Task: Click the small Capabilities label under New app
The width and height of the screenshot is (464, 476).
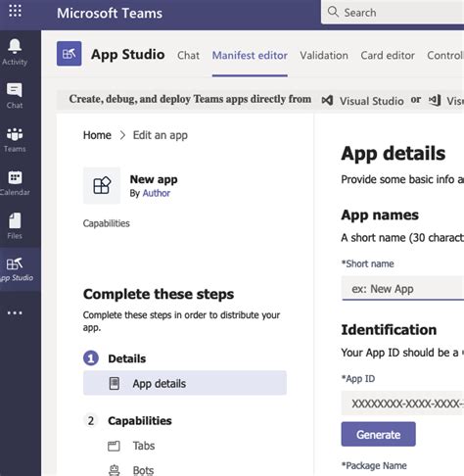Action: pyautogui.click(x=107, y=223)
